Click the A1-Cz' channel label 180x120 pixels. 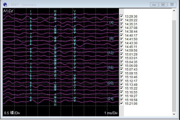[8, 11]
